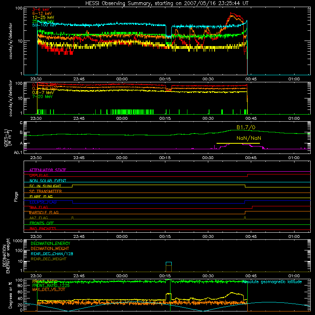The width and height of the screenshot is (315, 315).
Task: Click the FRONT_RATIO_1225 legend label
Action: tap(51, 285)
